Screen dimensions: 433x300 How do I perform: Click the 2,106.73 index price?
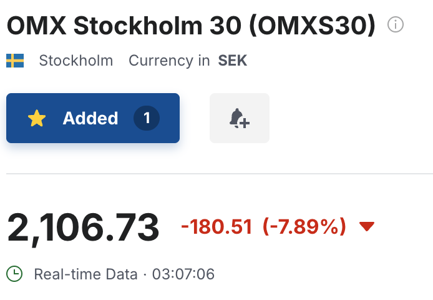83,227
